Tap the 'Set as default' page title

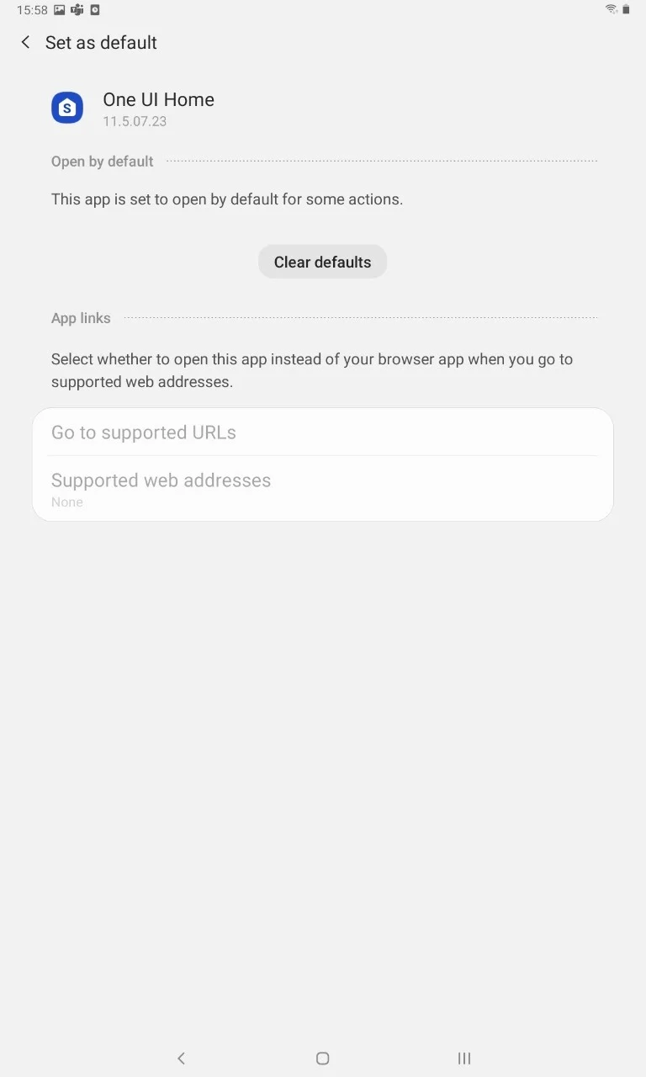(x=101, y=42)
